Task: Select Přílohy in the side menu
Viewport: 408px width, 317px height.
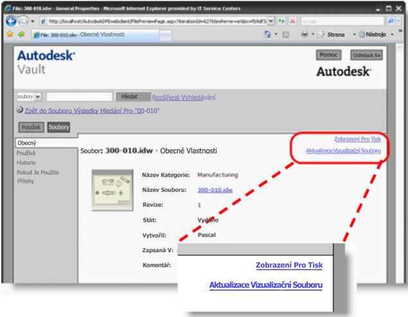Action: pos(26,181)
